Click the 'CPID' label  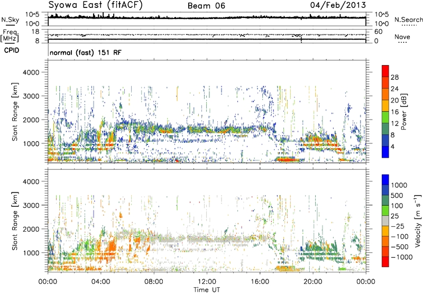[12, 50]
